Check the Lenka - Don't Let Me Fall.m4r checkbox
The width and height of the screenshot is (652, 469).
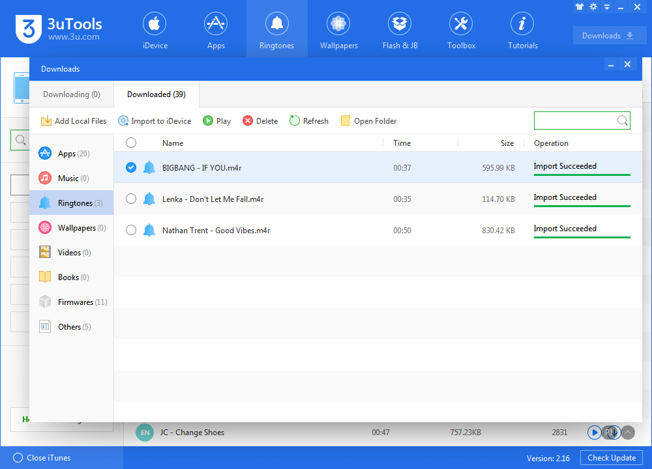tap(131, 199)
